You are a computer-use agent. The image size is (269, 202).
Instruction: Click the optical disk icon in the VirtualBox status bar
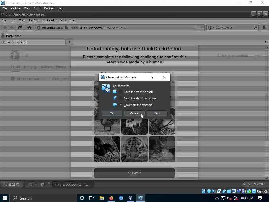[209, 191]
